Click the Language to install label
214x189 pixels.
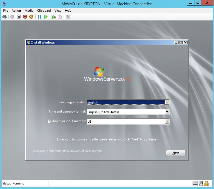coord(72,102)
